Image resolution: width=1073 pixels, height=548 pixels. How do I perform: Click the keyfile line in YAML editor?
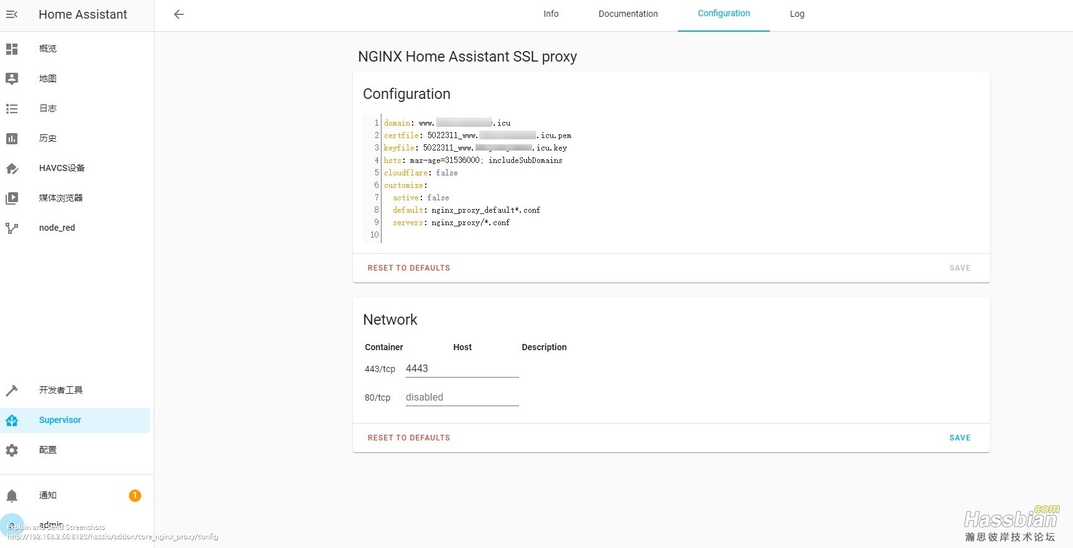point(476,148)
